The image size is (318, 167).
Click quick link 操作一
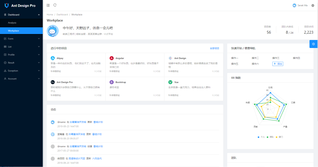click(x=235, y=58)
